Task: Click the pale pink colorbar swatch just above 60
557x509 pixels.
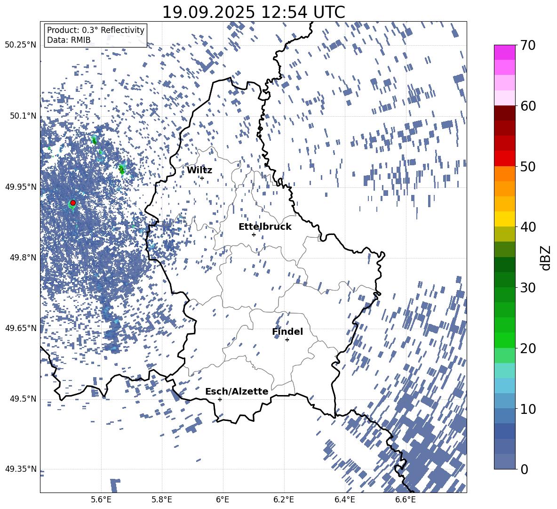Action: [505, 98]
